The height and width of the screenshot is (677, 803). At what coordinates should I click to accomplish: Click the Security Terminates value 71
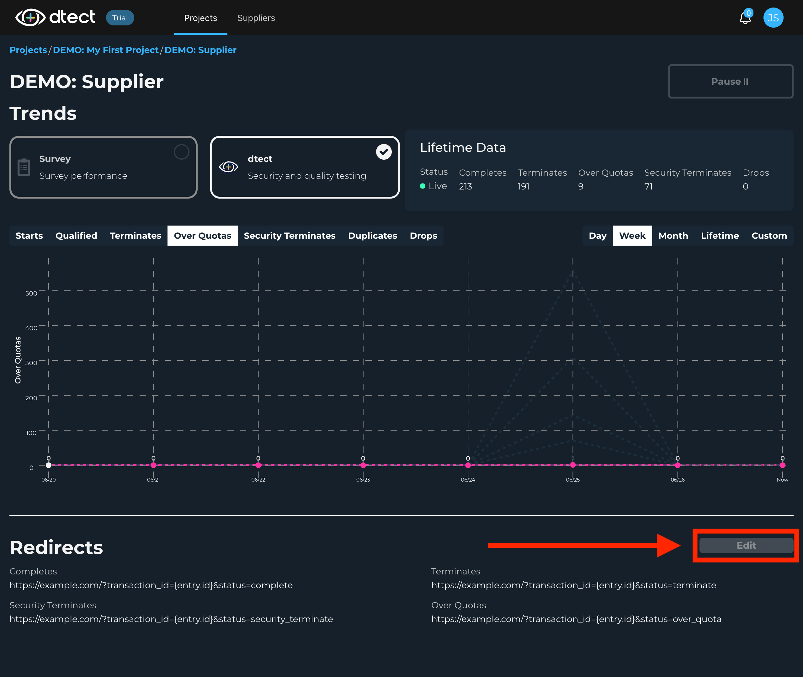click(648, 187)
